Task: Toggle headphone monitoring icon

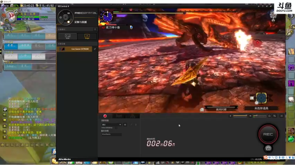Action: point(270,116)
